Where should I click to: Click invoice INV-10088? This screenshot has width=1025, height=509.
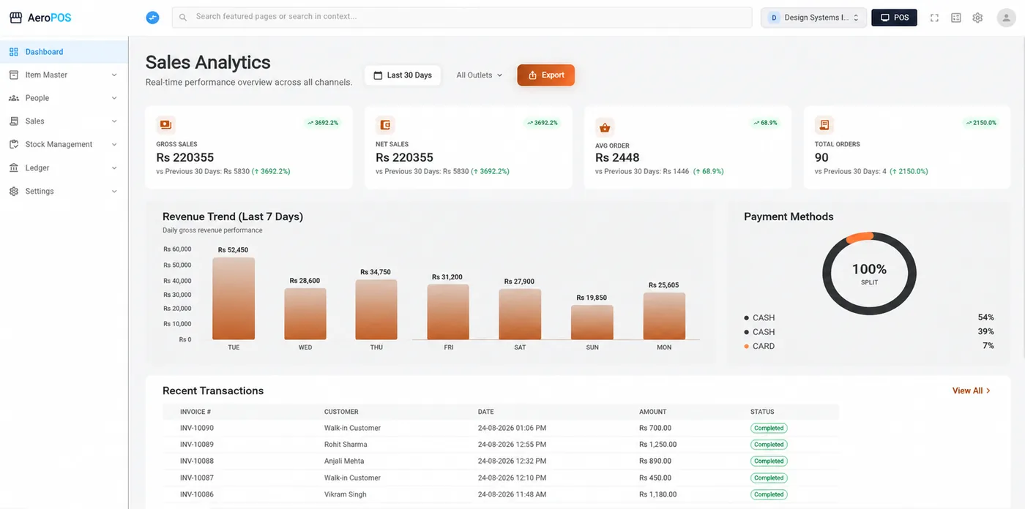(x=197, y=461)
